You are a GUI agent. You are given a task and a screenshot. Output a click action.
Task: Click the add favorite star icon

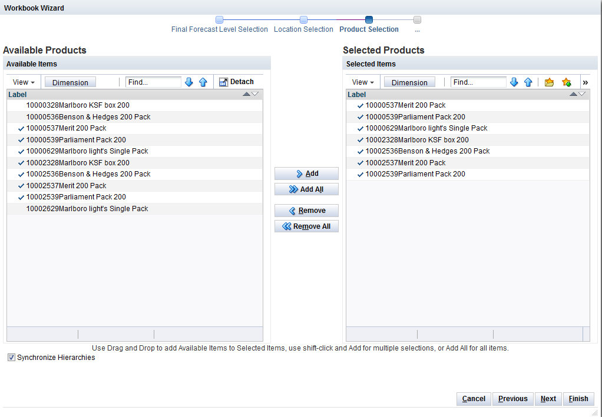tap(566, 82)
